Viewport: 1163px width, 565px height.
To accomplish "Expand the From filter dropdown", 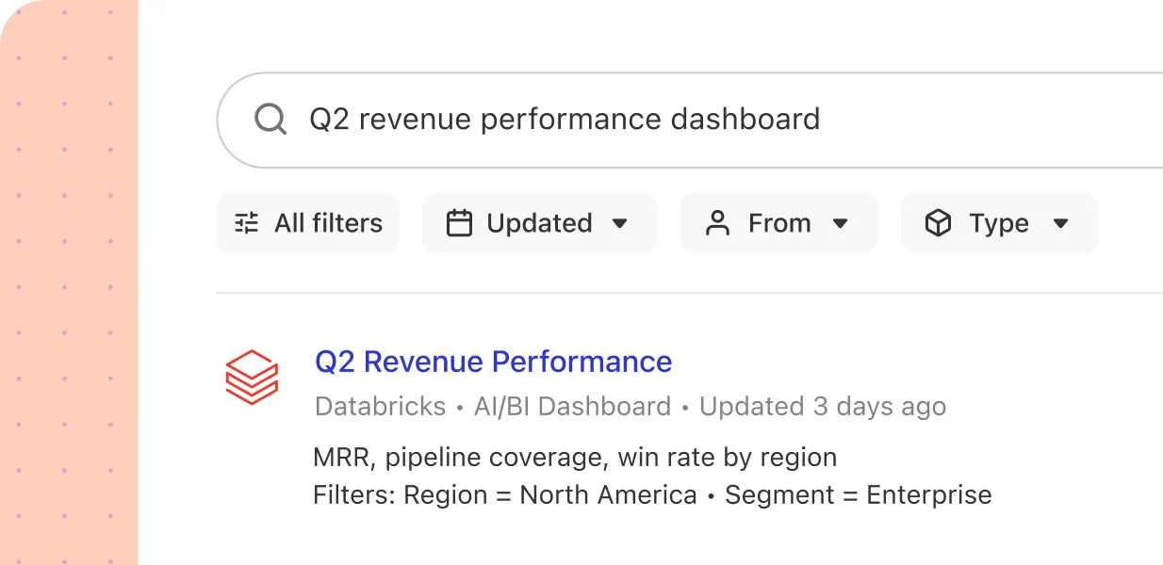I will point(778,222).
